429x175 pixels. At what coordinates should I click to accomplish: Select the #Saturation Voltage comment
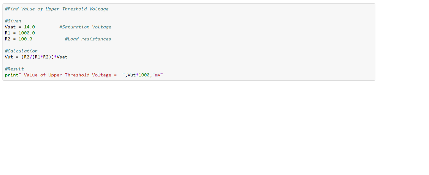tap(85, 27)
